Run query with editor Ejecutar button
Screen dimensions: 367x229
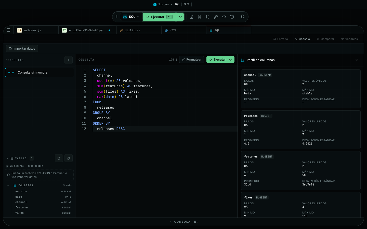pos(220,60)
